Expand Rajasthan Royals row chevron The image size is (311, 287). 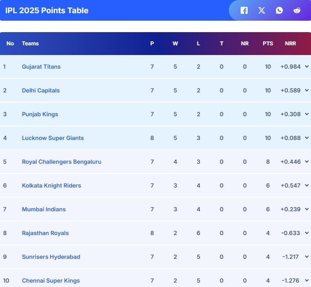click(307, 233)
